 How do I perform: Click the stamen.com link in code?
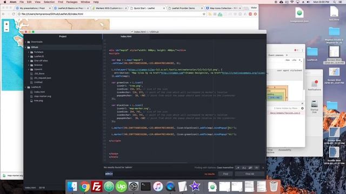tap(172, 73)
